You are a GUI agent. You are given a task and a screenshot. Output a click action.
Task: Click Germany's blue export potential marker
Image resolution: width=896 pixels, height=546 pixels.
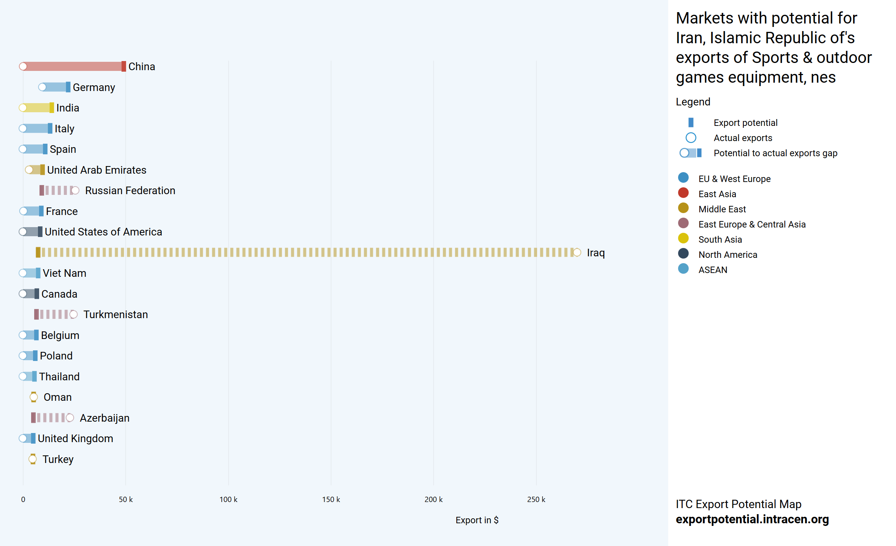68,87
